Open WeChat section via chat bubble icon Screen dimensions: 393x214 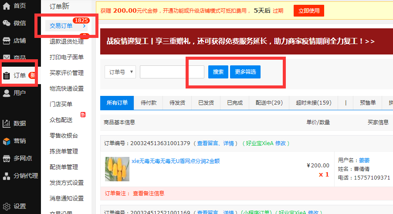(7, 23)
